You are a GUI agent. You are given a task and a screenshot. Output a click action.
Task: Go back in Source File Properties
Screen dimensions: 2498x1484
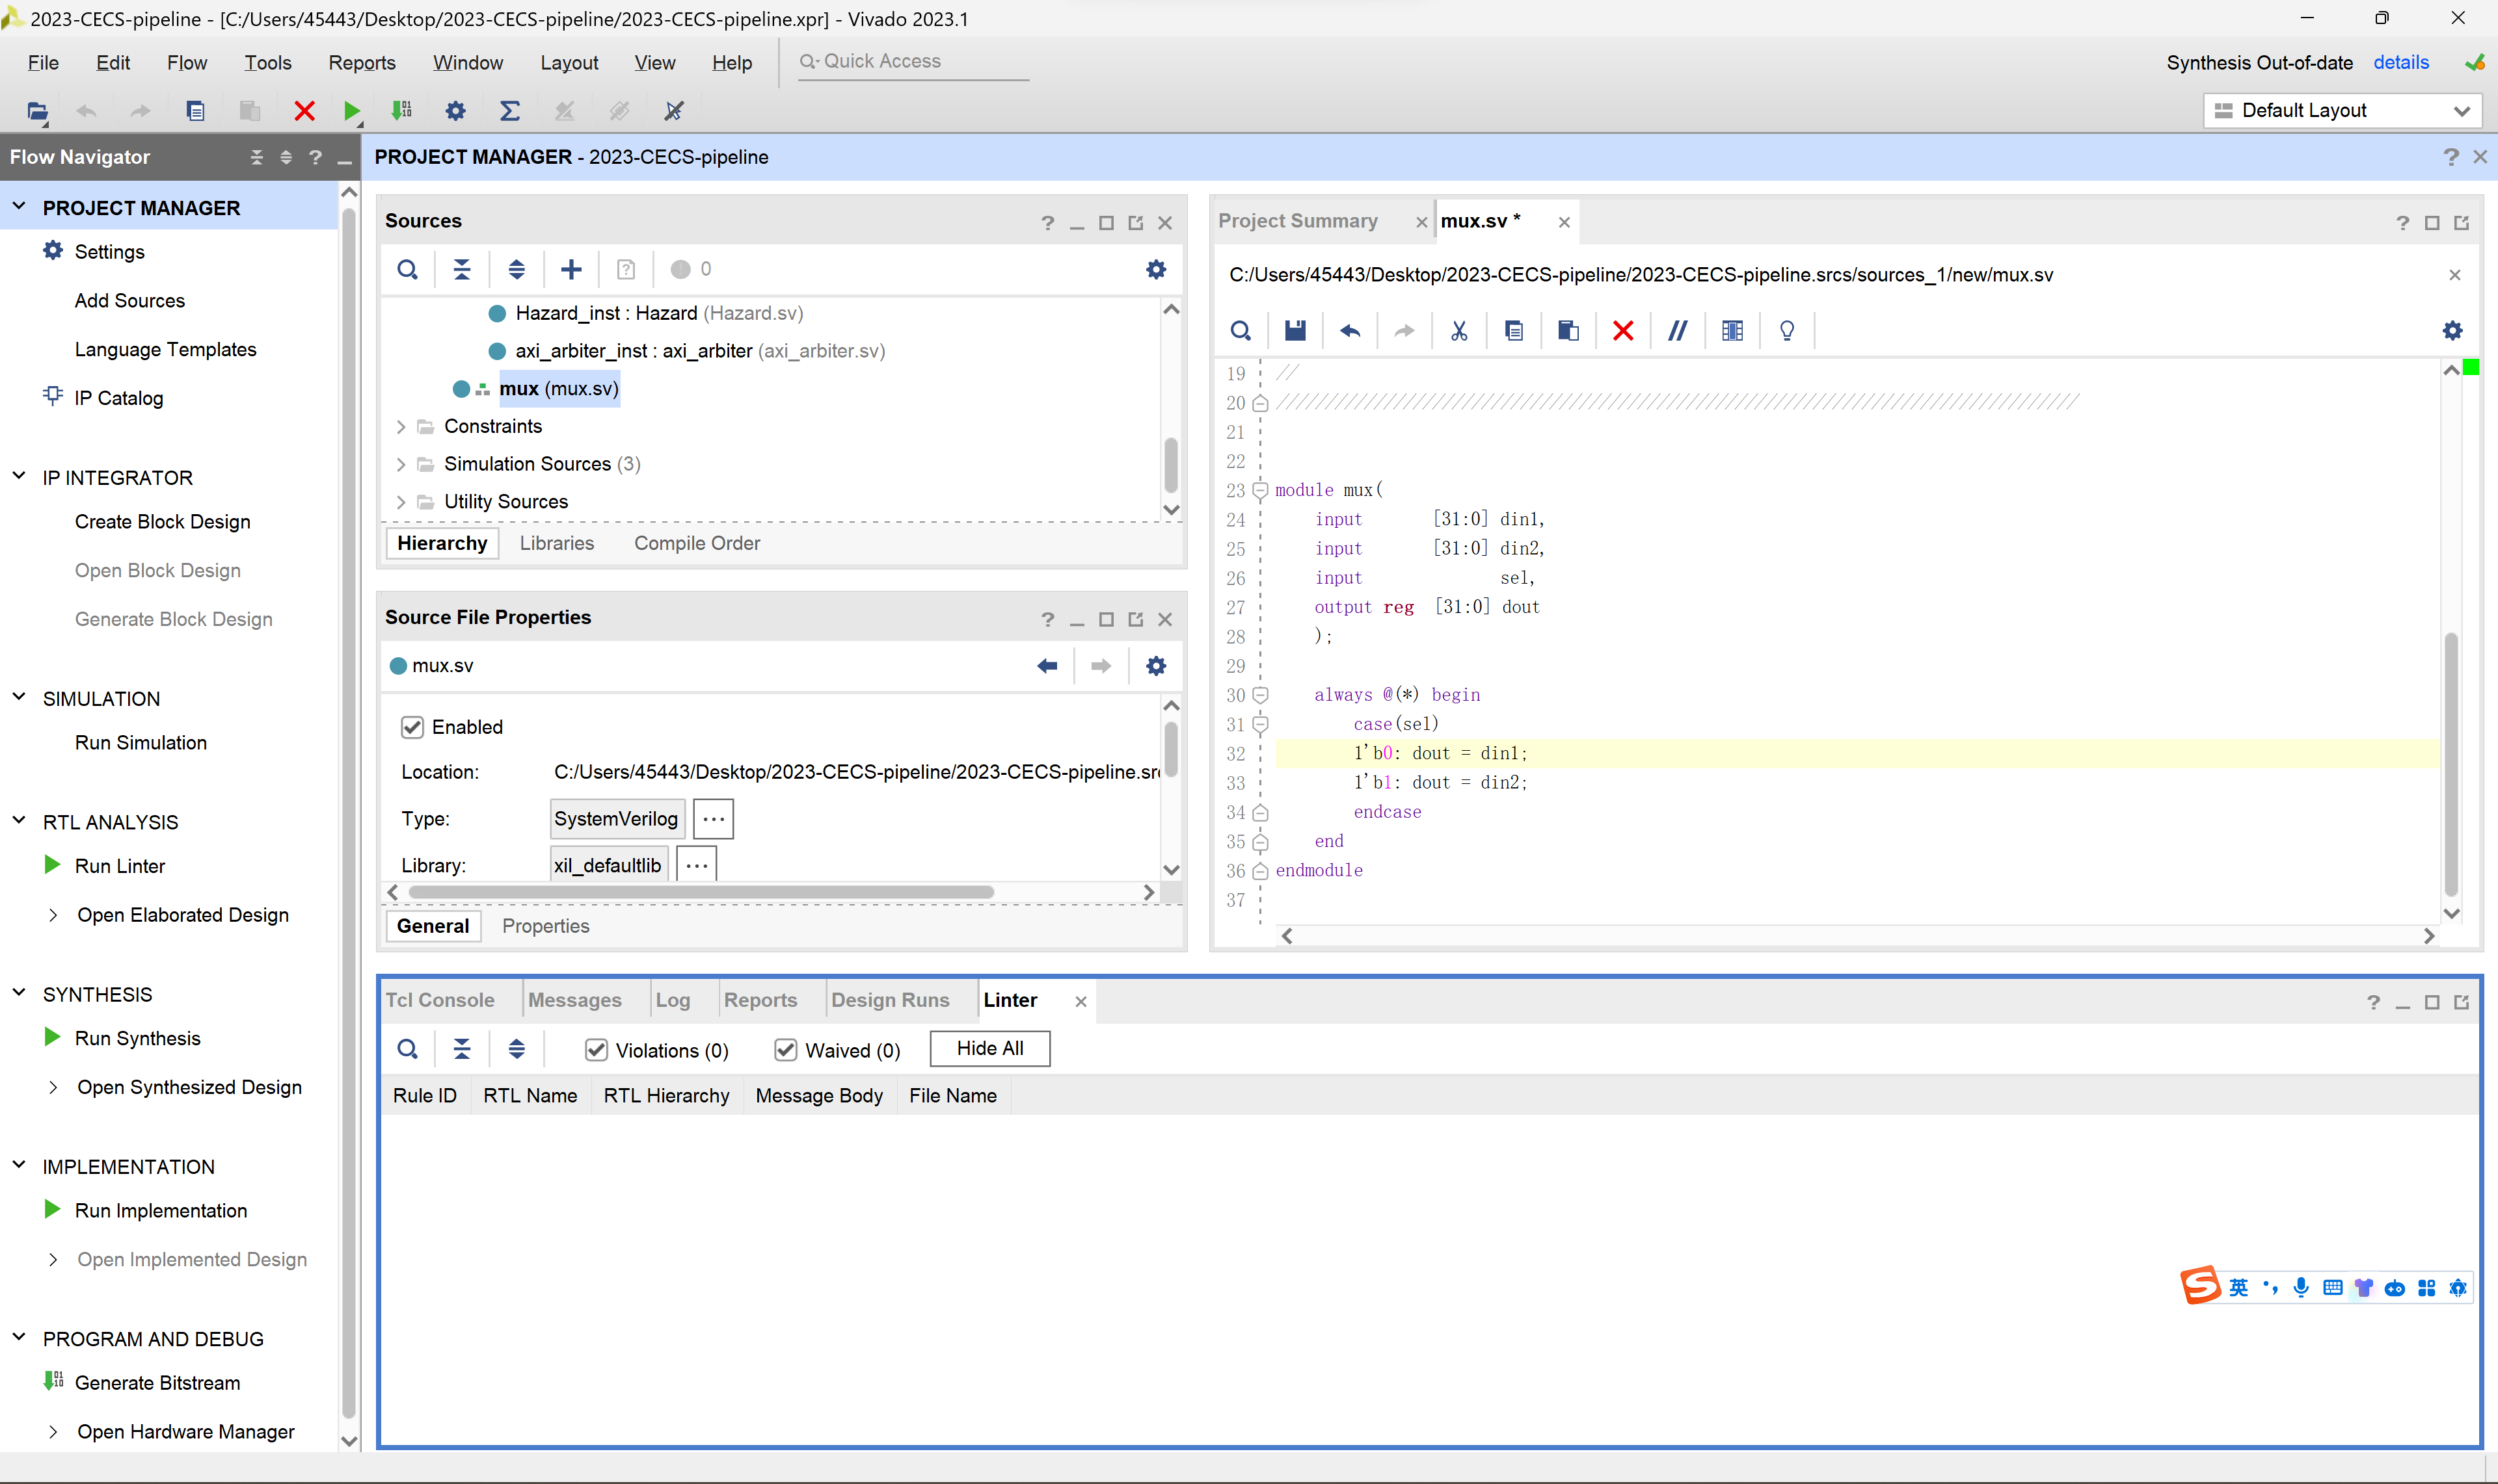pyautogui.click(x=1047, y=666)
